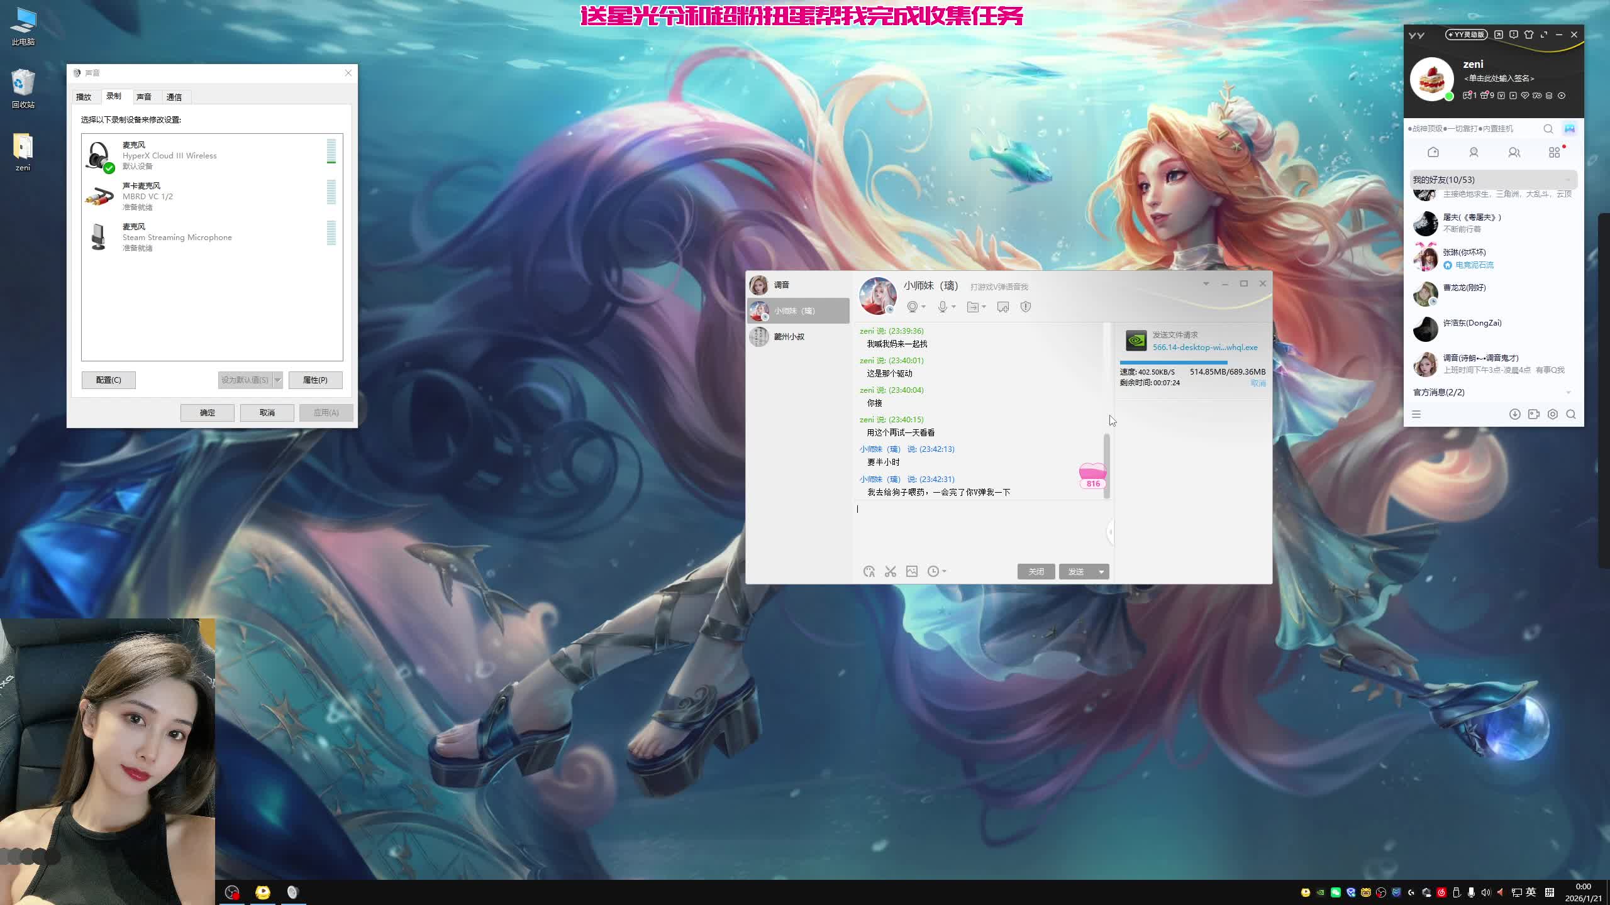Screen dimensions: 1610x905
Task: Click the scissors screenshot tool in chat
Action: coord(891,571)
